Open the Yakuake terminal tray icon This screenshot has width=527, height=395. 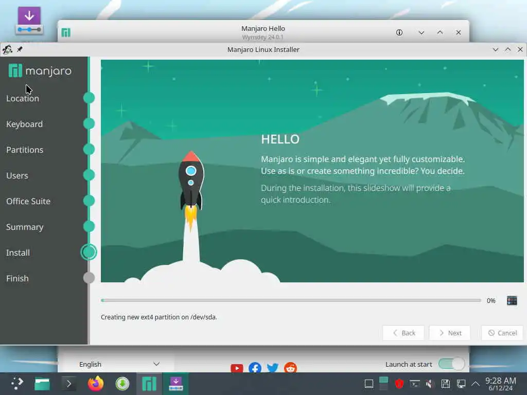[x=415, y=384]
